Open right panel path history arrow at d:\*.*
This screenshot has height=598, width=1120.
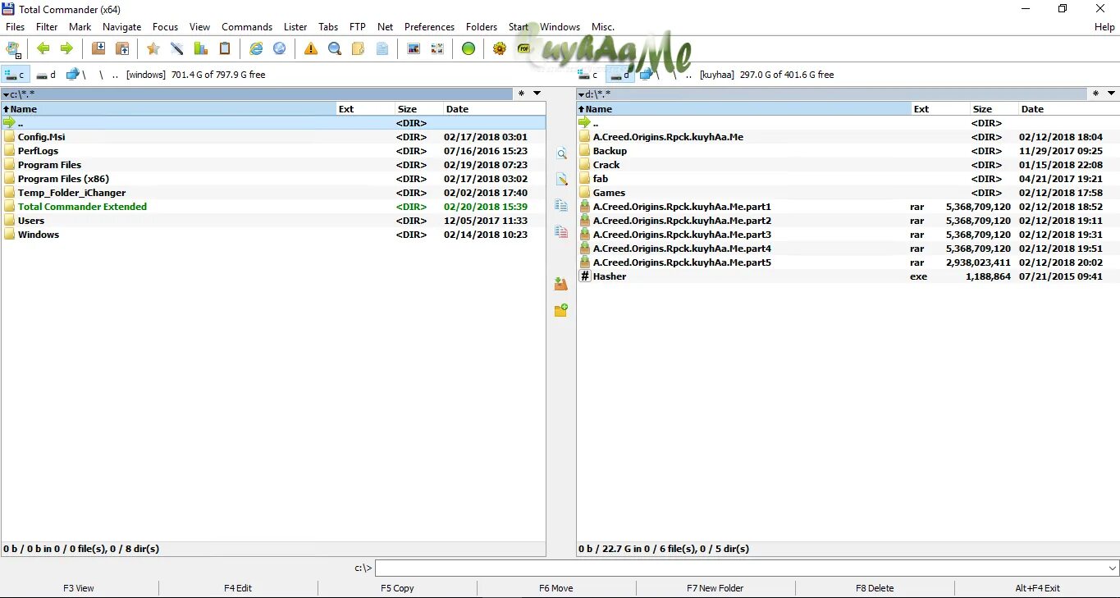[x=582, y=94]
